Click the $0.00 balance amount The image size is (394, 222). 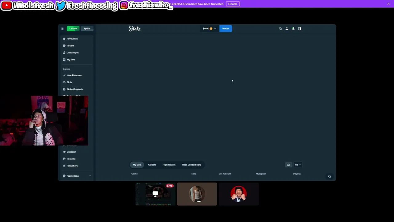coord(206,29)
